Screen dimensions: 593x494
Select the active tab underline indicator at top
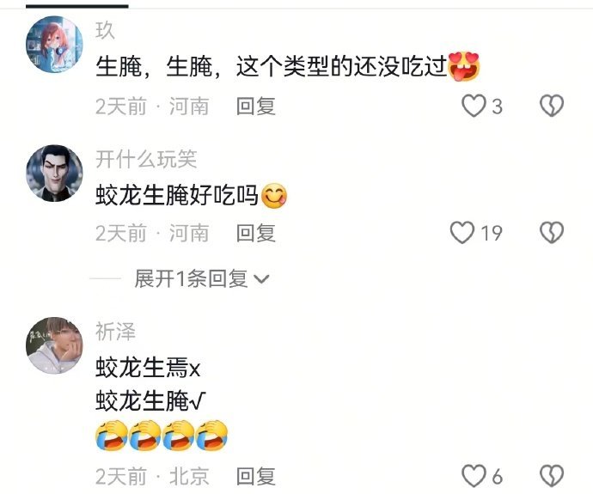(x=77, y=6)
